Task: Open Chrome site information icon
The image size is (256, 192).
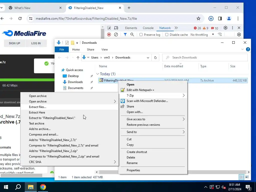Action: [x=31, y=18]
